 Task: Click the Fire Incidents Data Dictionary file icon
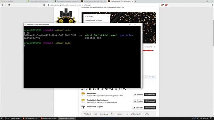coord(83,101)
